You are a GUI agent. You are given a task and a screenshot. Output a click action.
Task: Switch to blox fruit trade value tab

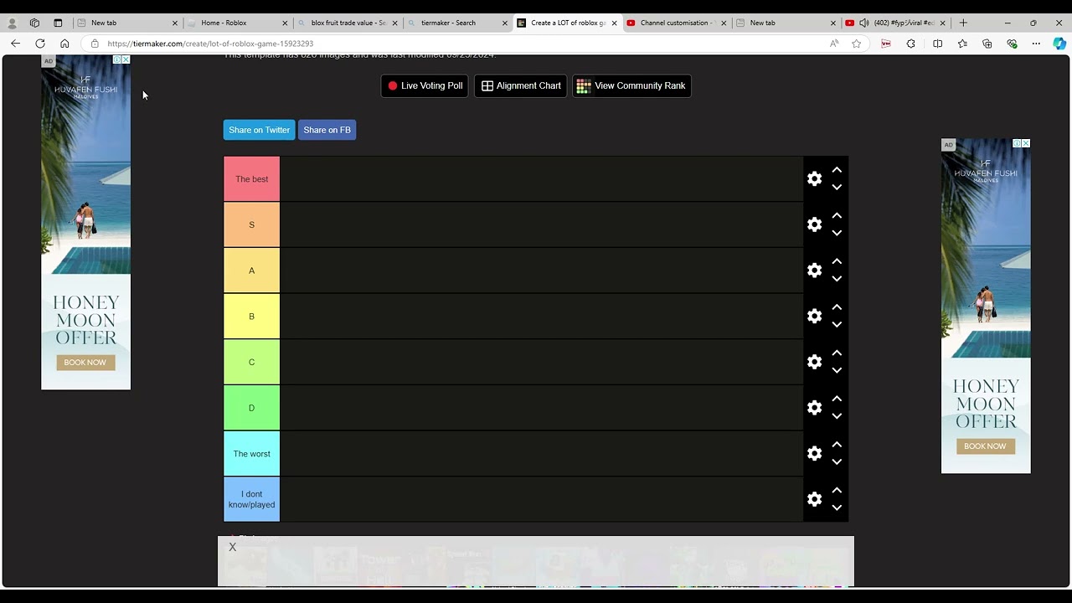pos(348,23)
